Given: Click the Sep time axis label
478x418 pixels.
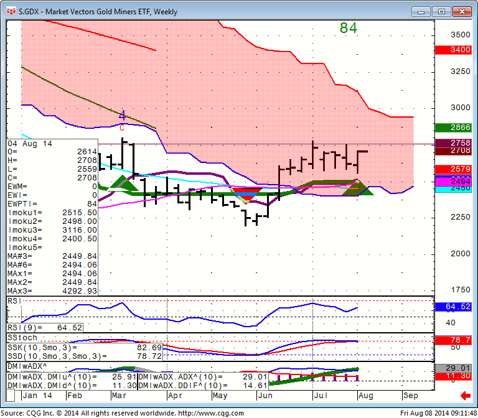Looking at the screenshot, I should tap(410, 396).
